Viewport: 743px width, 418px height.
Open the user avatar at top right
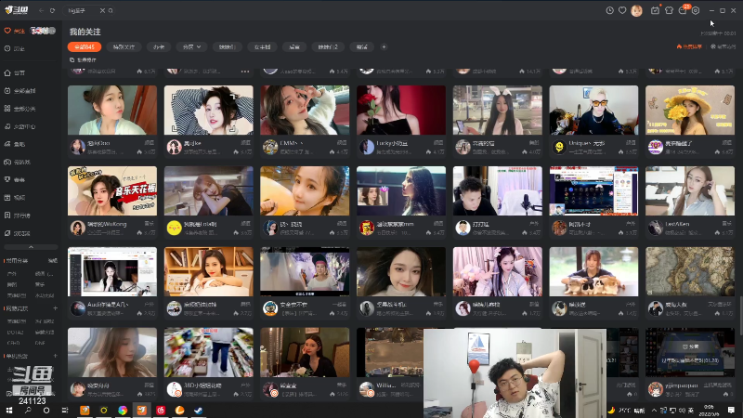pos(636,10)
